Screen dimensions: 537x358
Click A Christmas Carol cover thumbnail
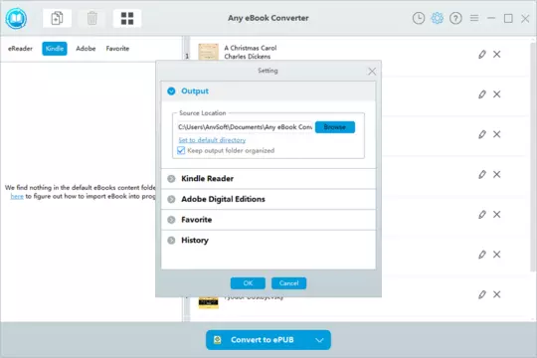point(208,52)
